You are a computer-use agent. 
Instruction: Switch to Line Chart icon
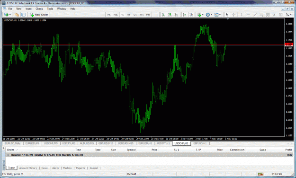(x=176, y=15)
